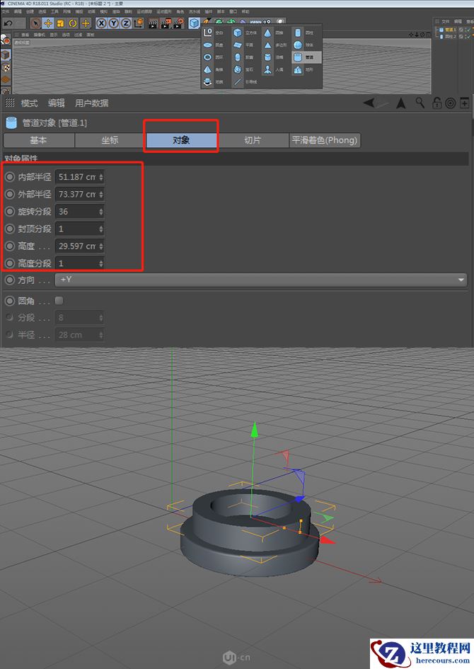Choose the Capsule primitive icon
This screenshot has width=474, height=669.
238,57
